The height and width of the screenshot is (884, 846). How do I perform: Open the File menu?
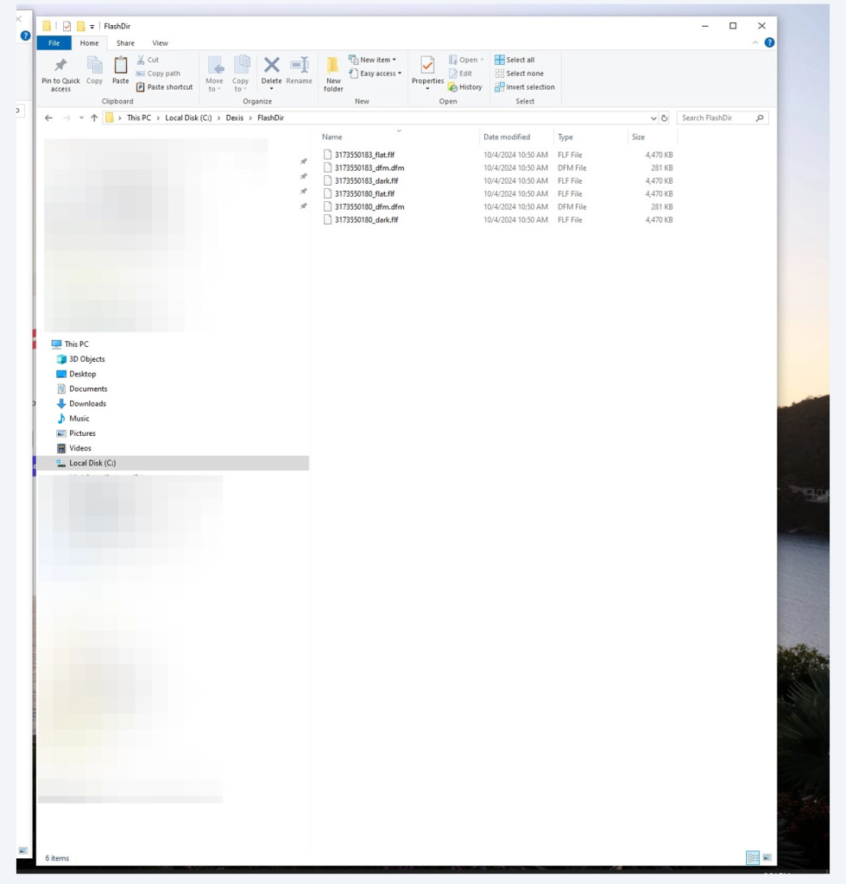tap(54, 43)
